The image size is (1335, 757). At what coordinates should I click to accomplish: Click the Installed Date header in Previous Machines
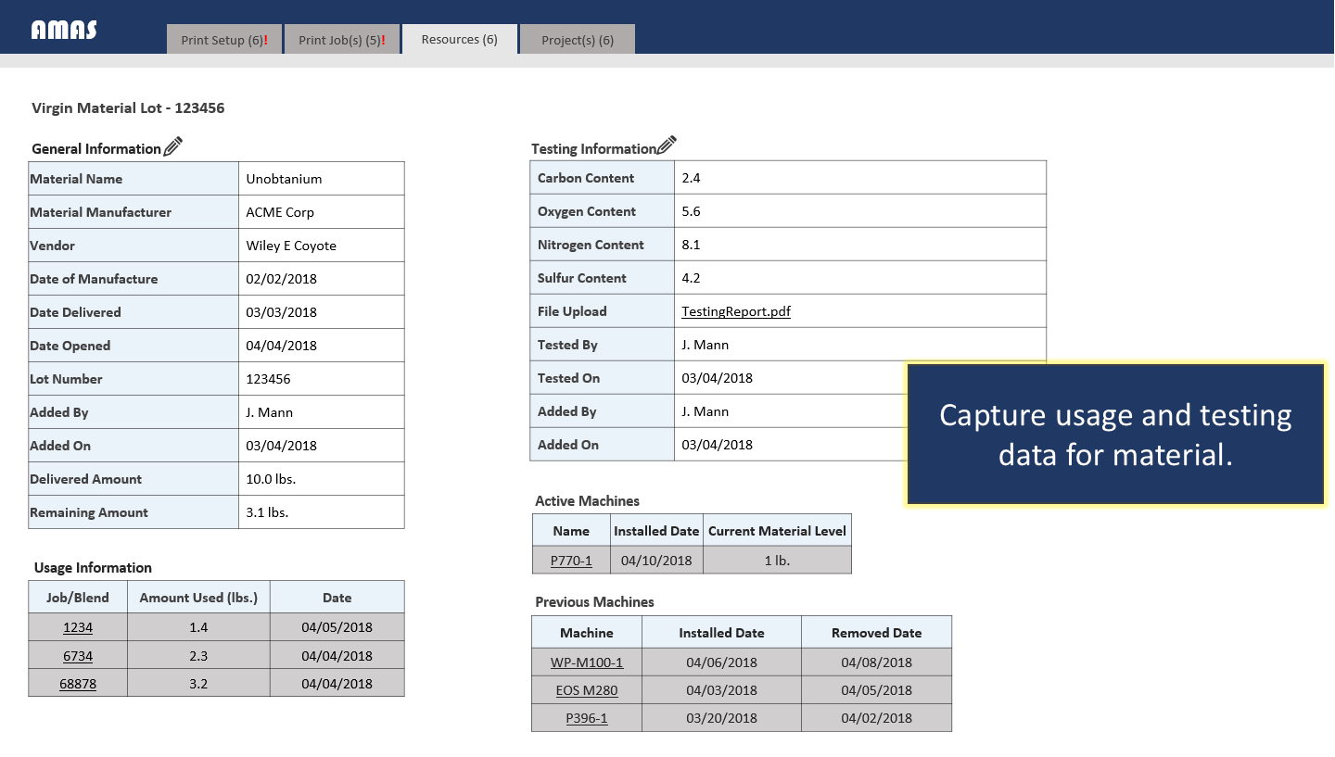(x=721, y=633)
